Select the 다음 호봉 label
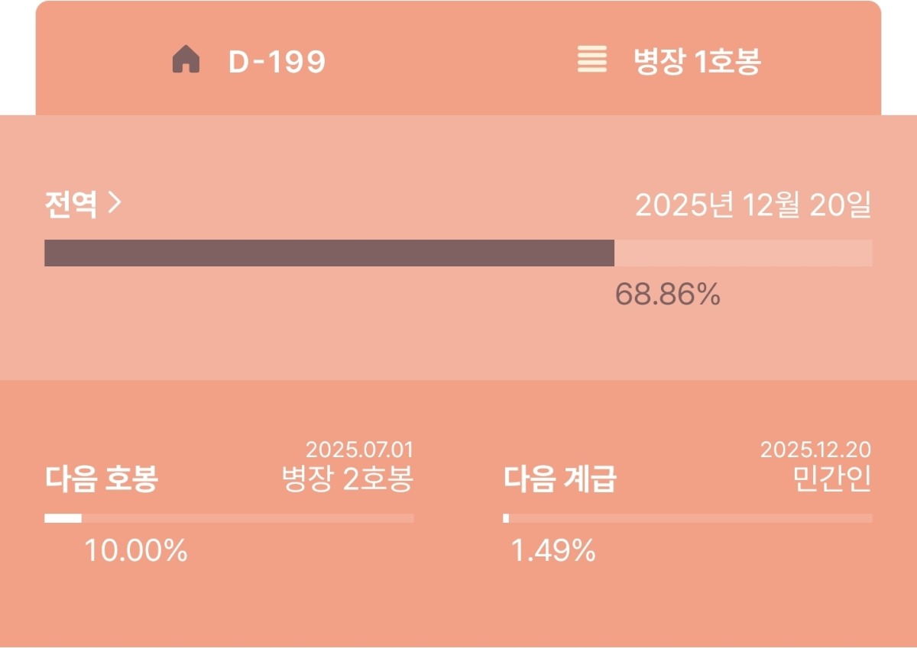This screenshot has width=917, height=648. pos(101,480)
